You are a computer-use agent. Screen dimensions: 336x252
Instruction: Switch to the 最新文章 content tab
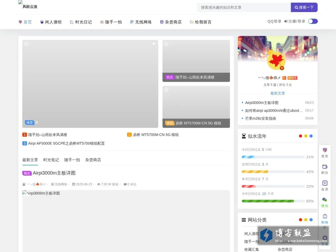30,160
